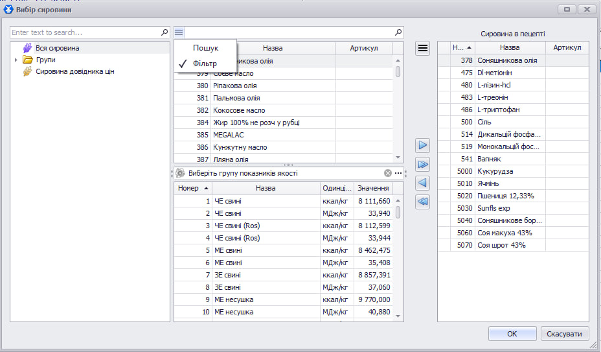Clear the quality indicator group selection
The height and width of the screenshot is (352, 601).
[x=388, y=173]
